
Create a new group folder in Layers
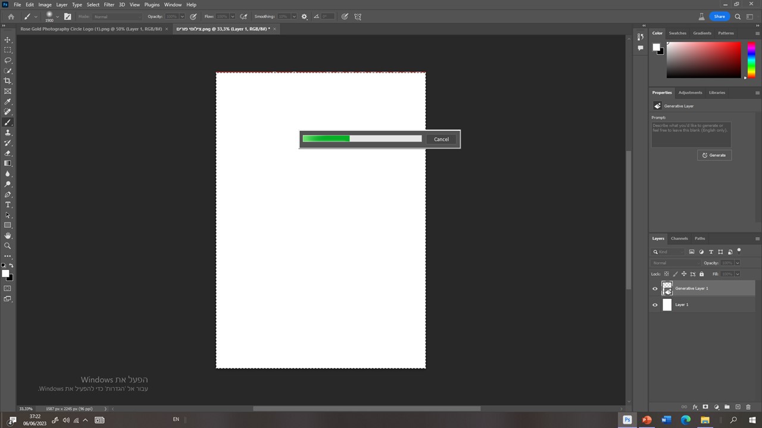tap(727, 407)
